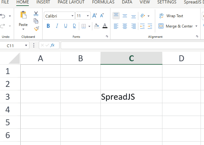Switch to the DATA tab
This screenshot has width=204, height=145.
127,2
